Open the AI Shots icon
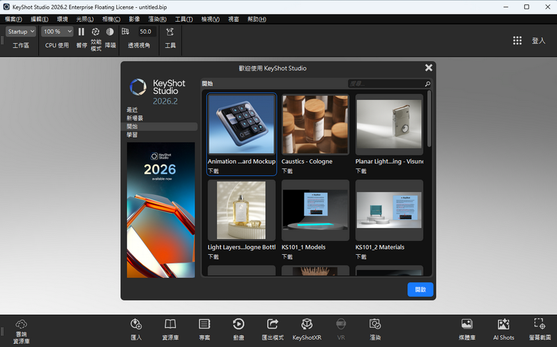Viewport: 557px width, 347px height. click(x=504, y=324)
